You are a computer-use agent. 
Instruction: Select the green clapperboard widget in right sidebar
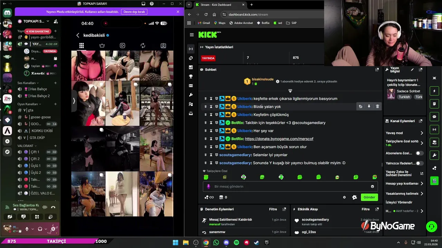tap(434, 180)
